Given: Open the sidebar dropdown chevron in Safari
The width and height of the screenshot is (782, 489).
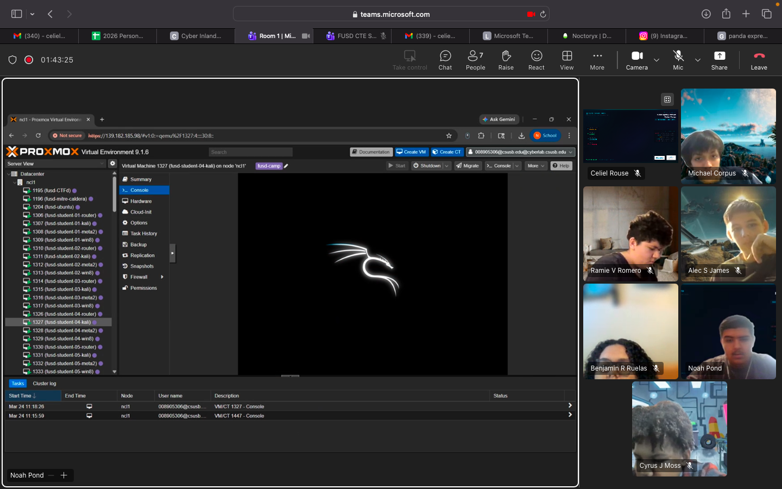Looking at the screenshot, I should (x=33, y=14).
